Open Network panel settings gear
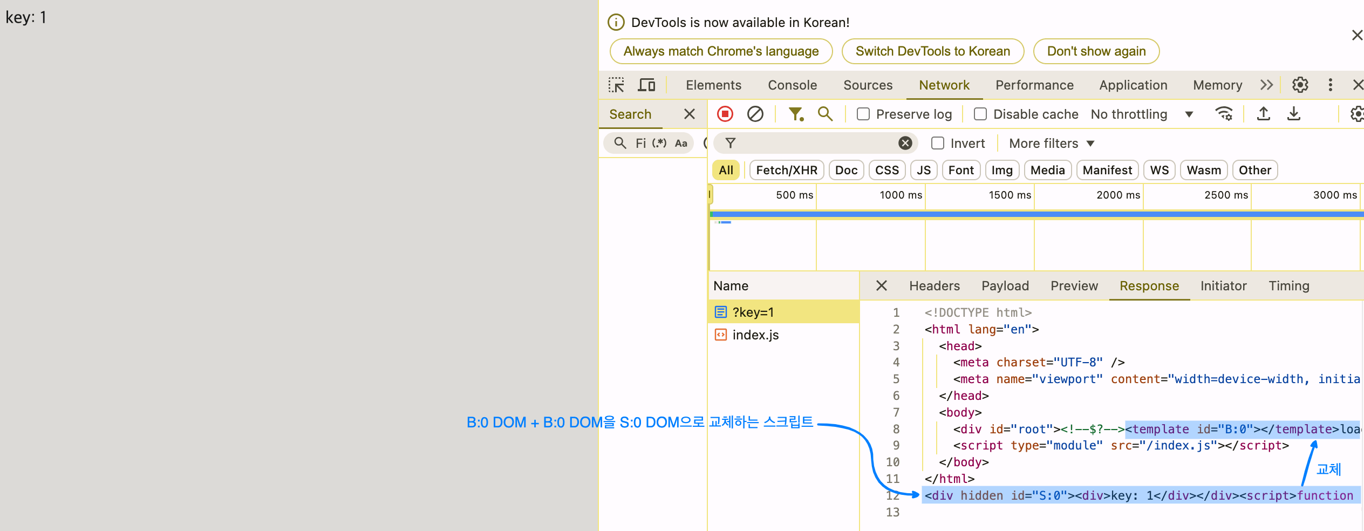Screen dimensions: 1364x531 click(x=1356, y=114)
